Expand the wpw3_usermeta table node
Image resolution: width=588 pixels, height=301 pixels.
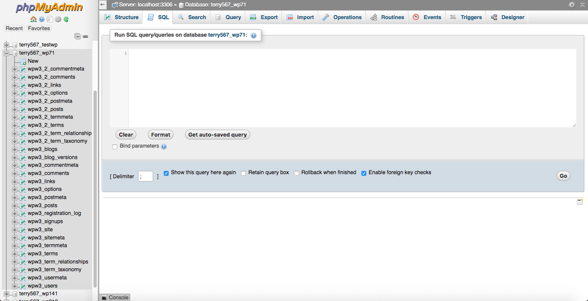pyautogui.click(x=15, y=278)
